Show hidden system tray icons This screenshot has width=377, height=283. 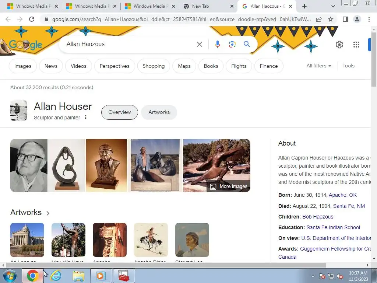313,276
